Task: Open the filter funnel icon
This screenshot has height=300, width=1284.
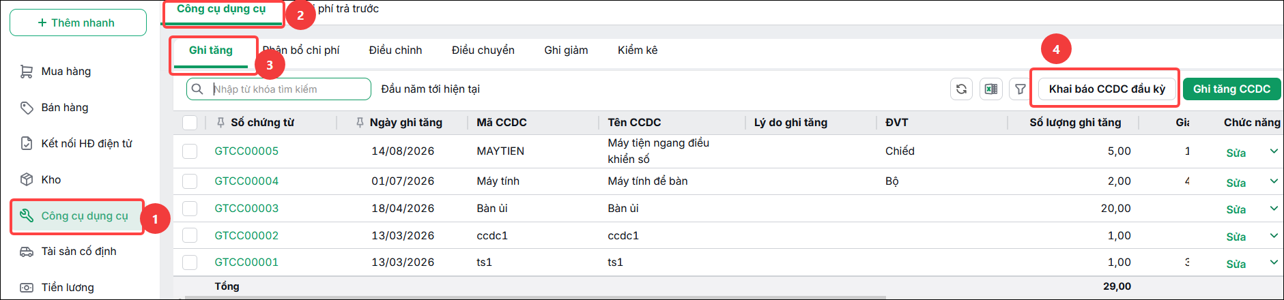Action: tap(1020, 89)
